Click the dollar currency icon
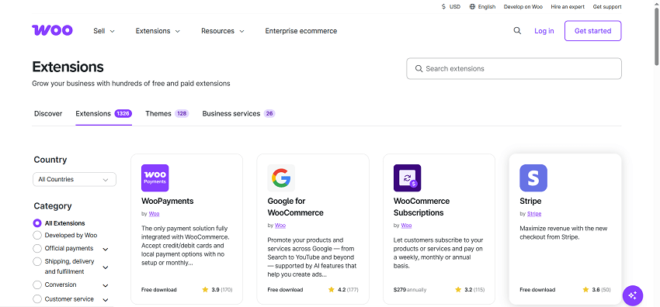This screenshot has width=660, height=307. coord(443,7)
